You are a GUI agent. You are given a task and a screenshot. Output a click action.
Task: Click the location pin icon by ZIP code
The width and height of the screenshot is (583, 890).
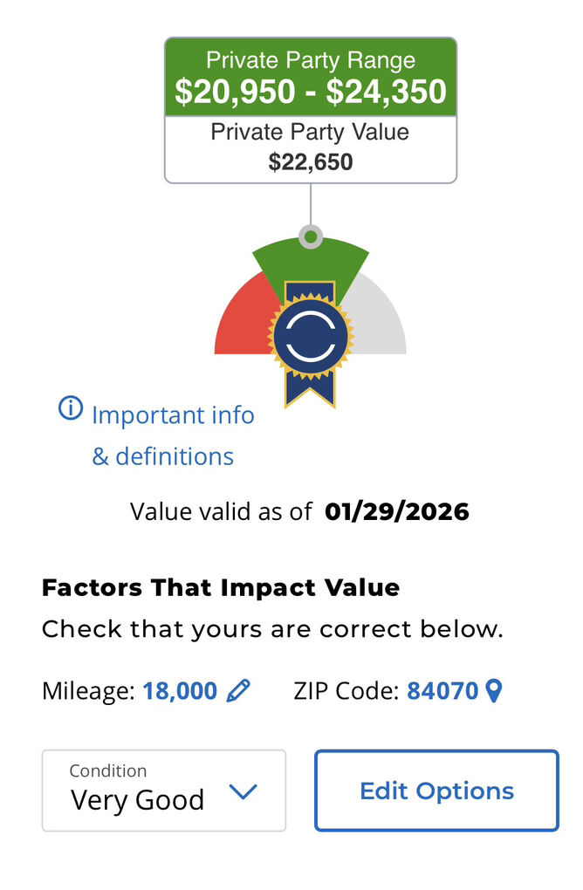(494, 692)
